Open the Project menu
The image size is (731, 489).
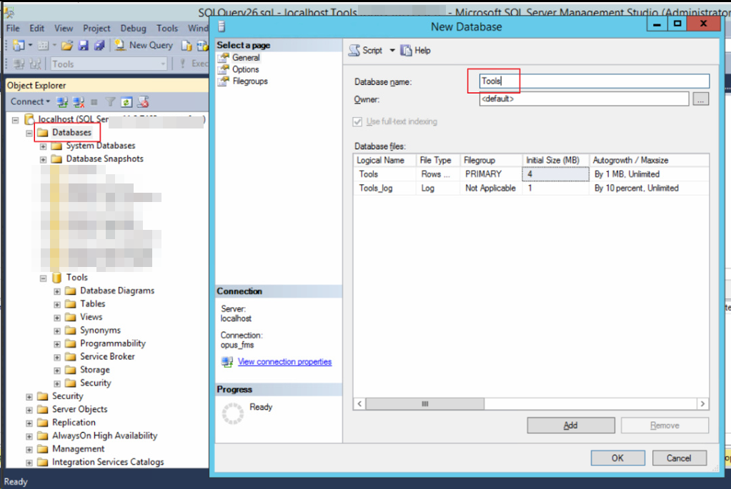pyautogui.click(x=96, y=29)
